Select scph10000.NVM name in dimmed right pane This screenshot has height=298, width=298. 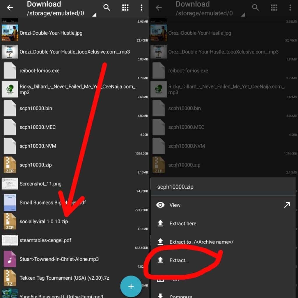point(187,146)
